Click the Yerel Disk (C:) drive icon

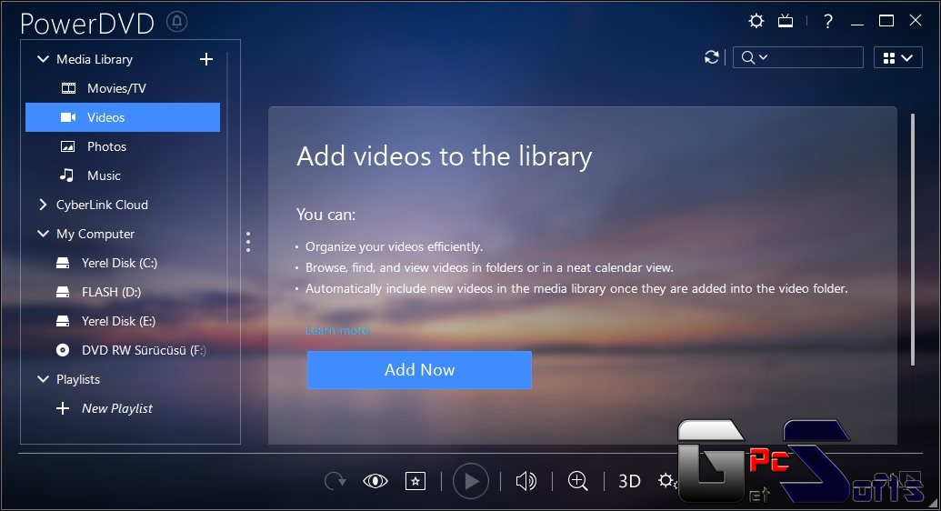point(63,263)
